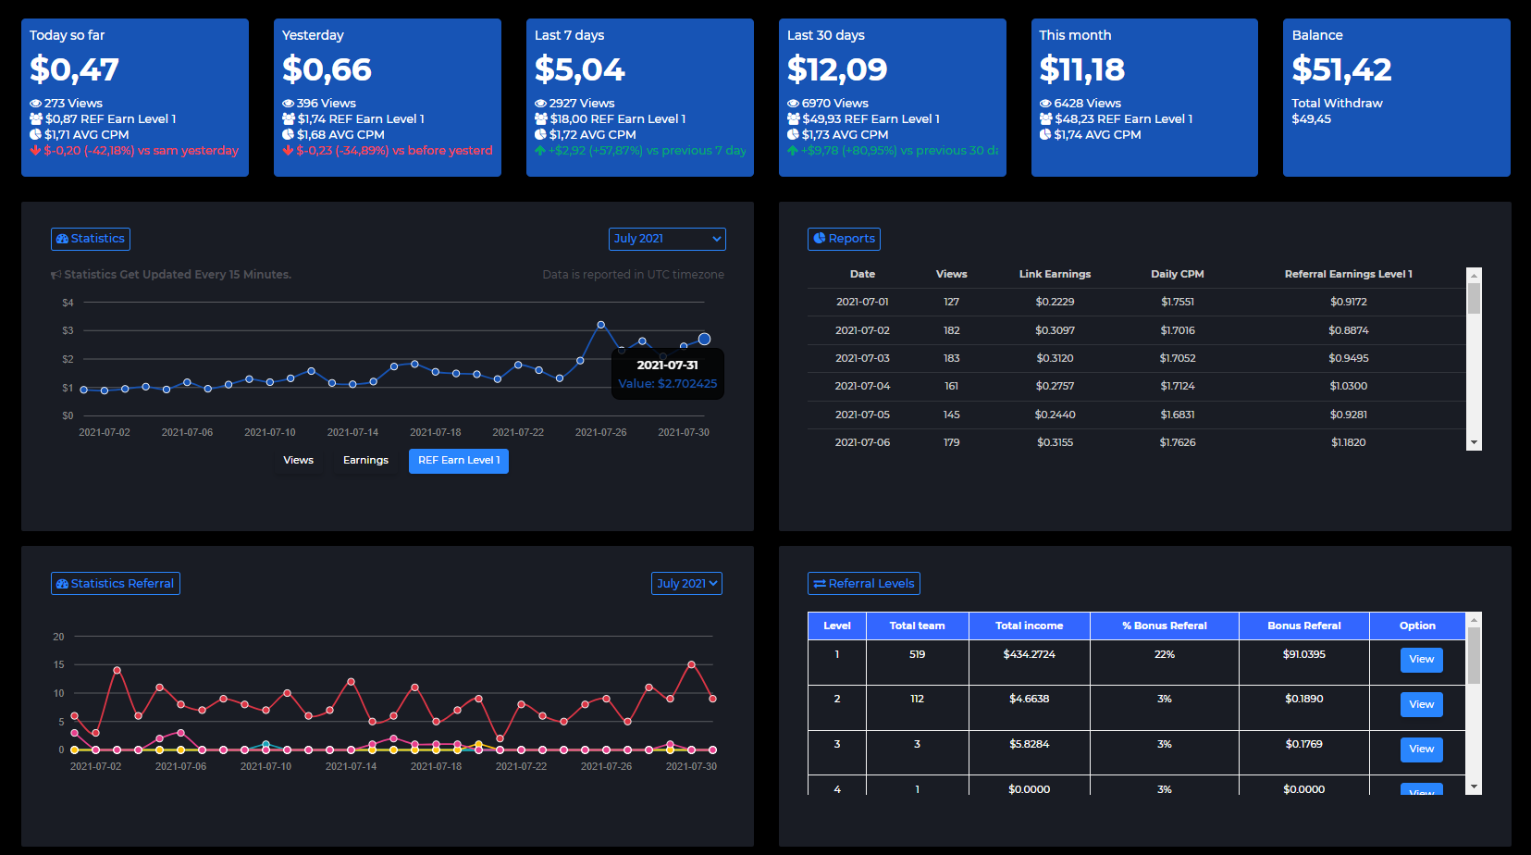Open the July 2021 dropdown in Statistics

click(x=667, y=239)
